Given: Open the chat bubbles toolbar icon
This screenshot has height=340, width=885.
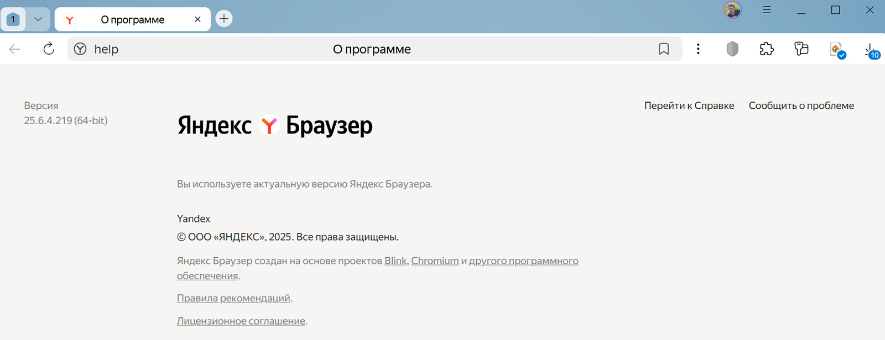Looking at the screenshot, I should pos(801,49).
